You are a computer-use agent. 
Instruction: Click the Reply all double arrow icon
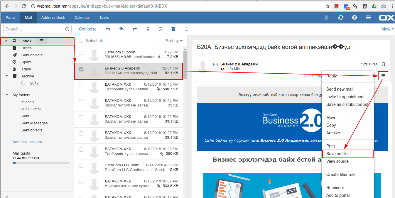click(121, 29)
